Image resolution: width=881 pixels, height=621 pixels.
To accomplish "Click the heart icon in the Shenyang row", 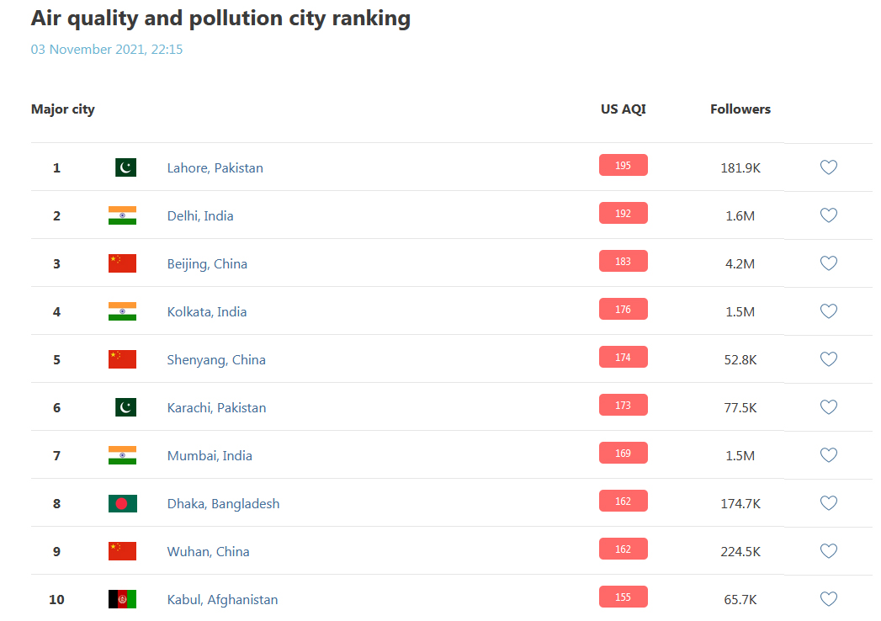I will 829,358.
